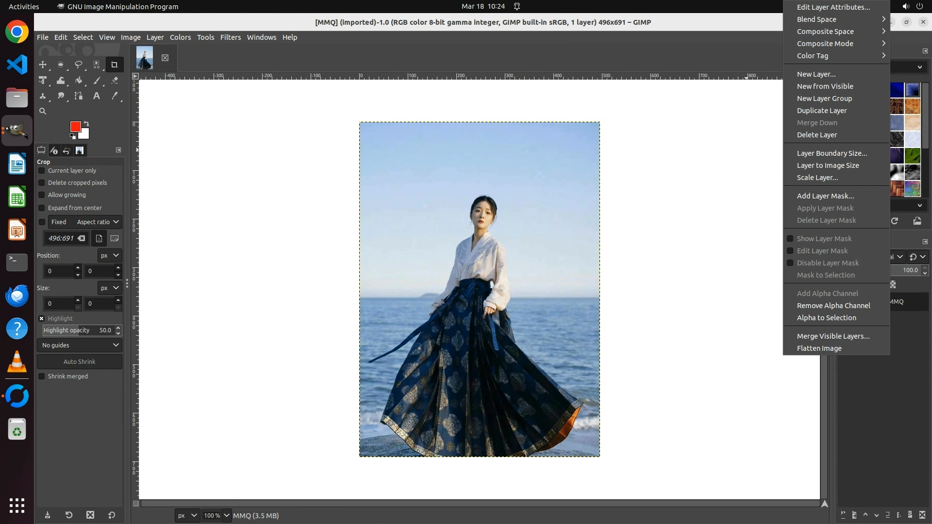
Task: Open Fixed Aspect ratio dropdown
Action: pyautogui.click(x=98, y=222)
